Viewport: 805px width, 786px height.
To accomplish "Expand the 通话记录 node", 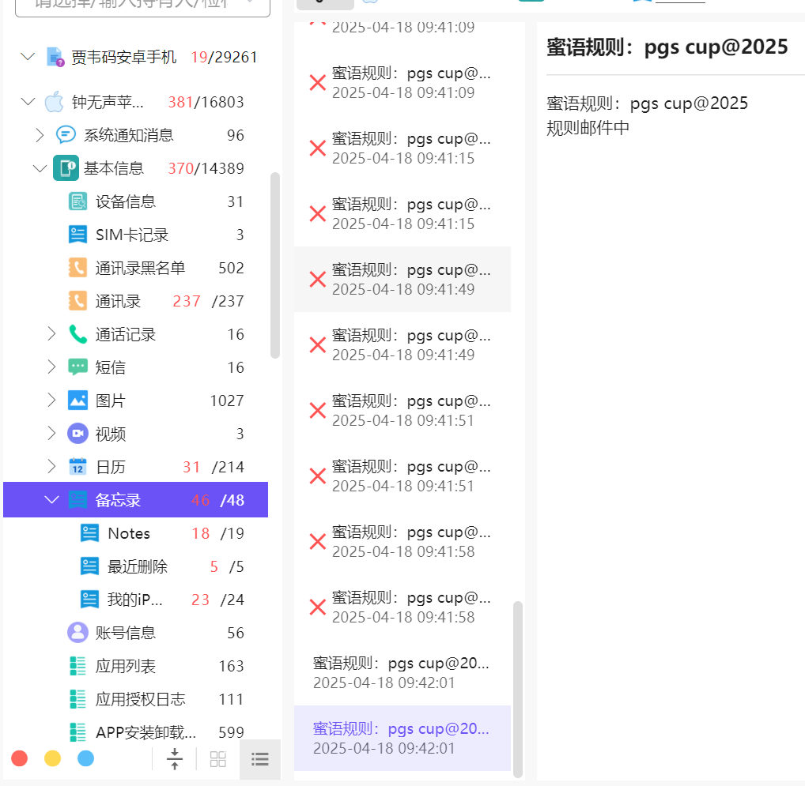I will point(52,334).
